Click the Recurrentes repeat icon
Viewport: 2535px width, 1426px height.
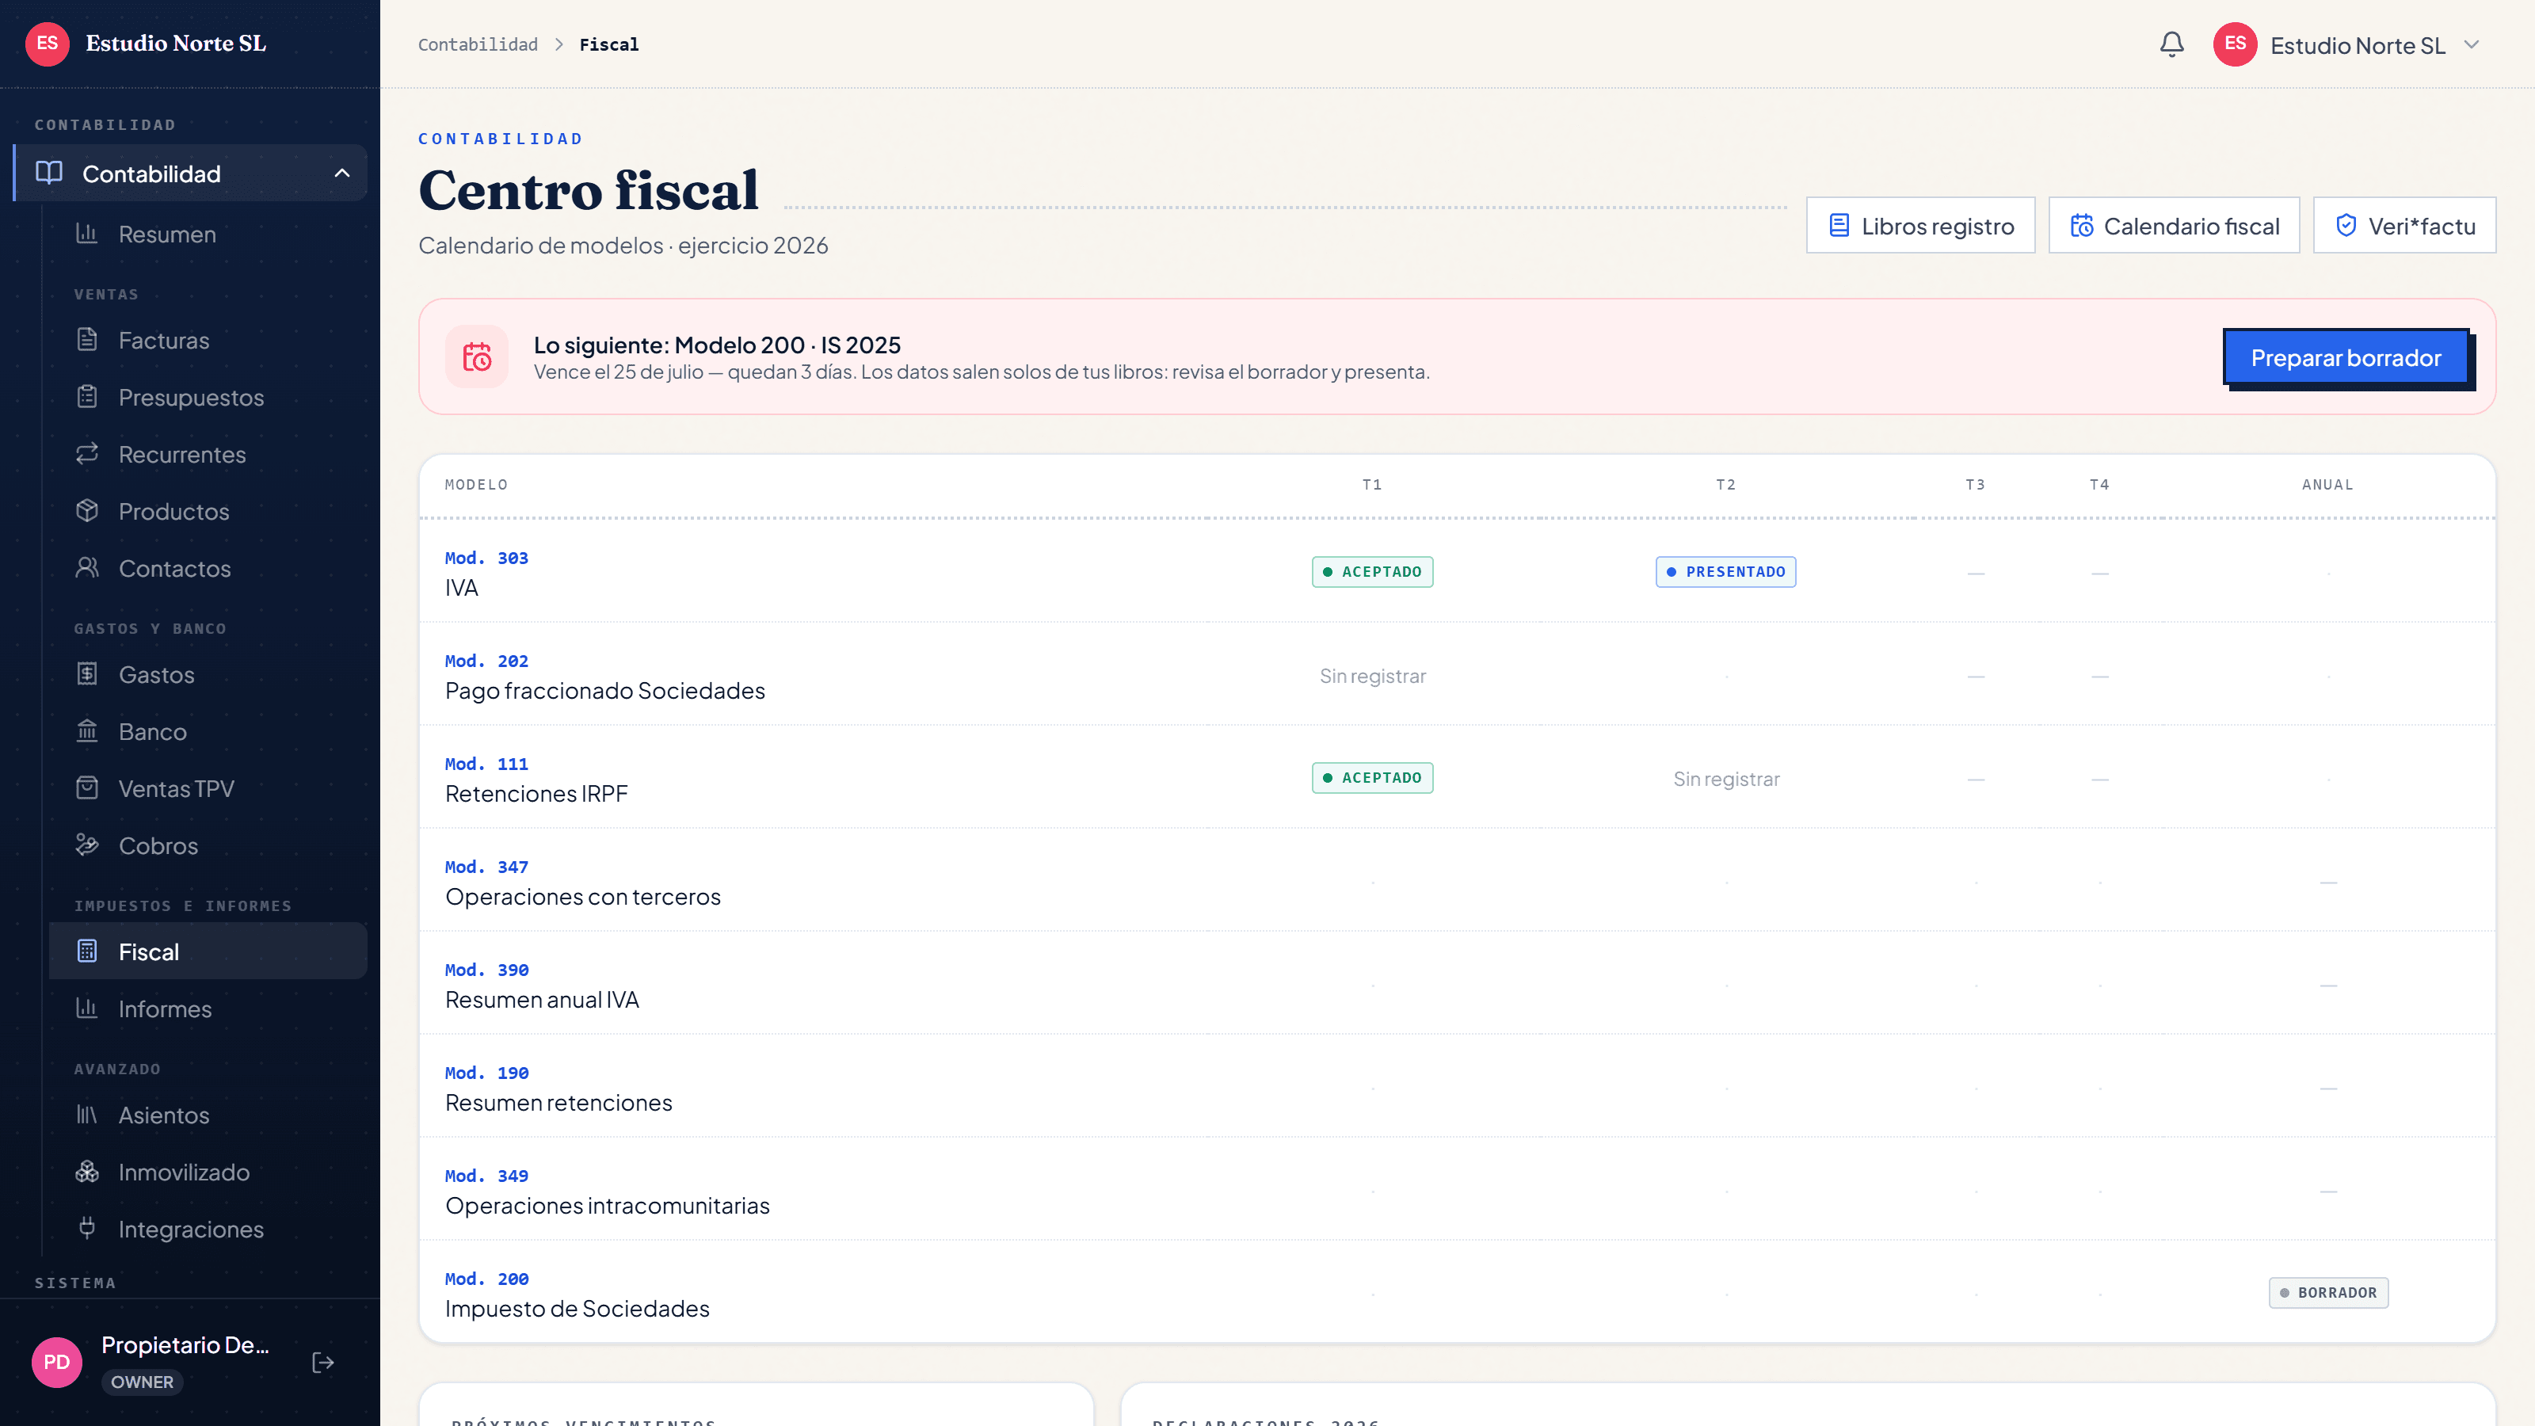[86, 455]
